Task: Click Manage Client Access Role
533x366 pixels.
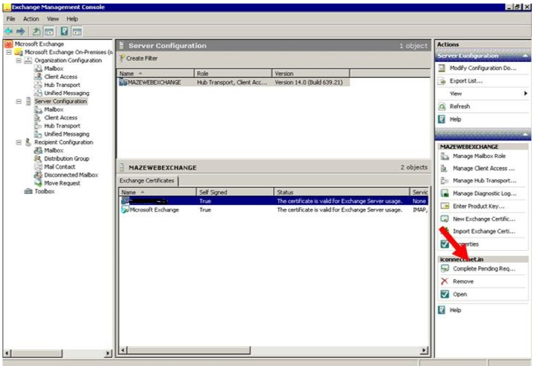Action: (483, 168)
